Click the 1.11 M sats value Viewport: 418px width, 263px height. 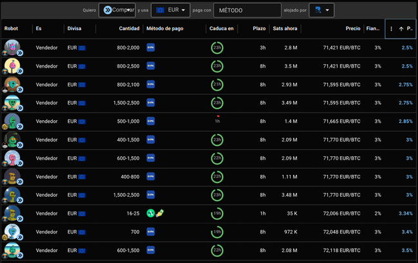[x=289, y=177]
